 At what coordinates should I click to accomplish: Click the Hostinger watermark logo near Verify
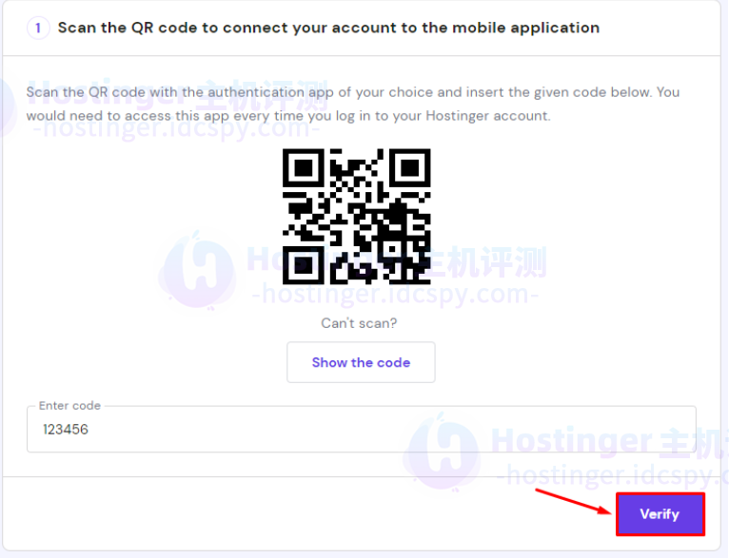point(442,454)
